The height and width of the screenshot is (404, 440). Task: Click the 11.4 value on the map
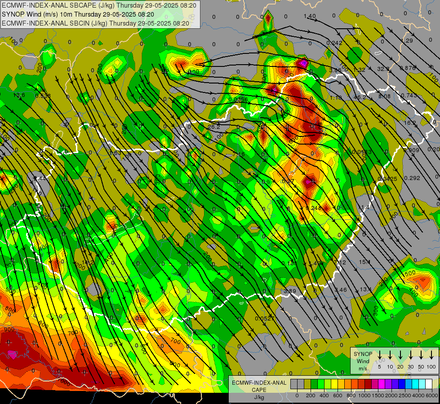(x=364, y=207)
